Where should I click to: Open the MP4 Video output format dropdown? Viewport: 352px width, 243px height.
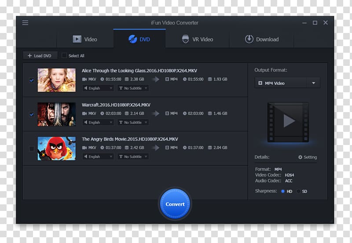(287, 83)
